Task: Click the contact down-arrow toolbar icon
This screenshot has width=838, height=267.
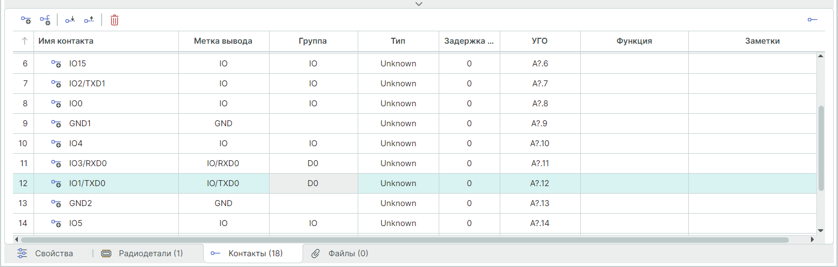Action: 70,20
